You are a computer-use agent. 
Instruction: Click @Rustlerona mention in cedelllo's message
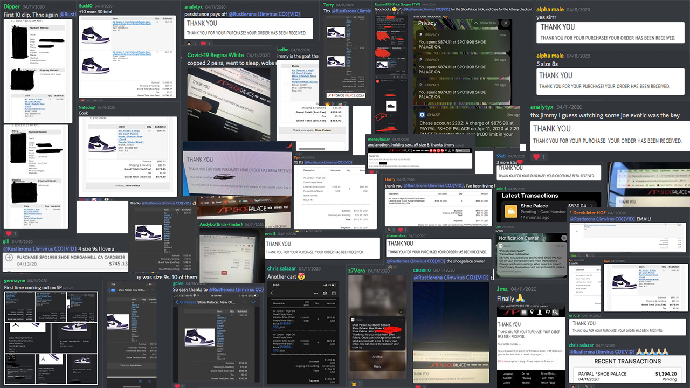[x=451, y=278]
